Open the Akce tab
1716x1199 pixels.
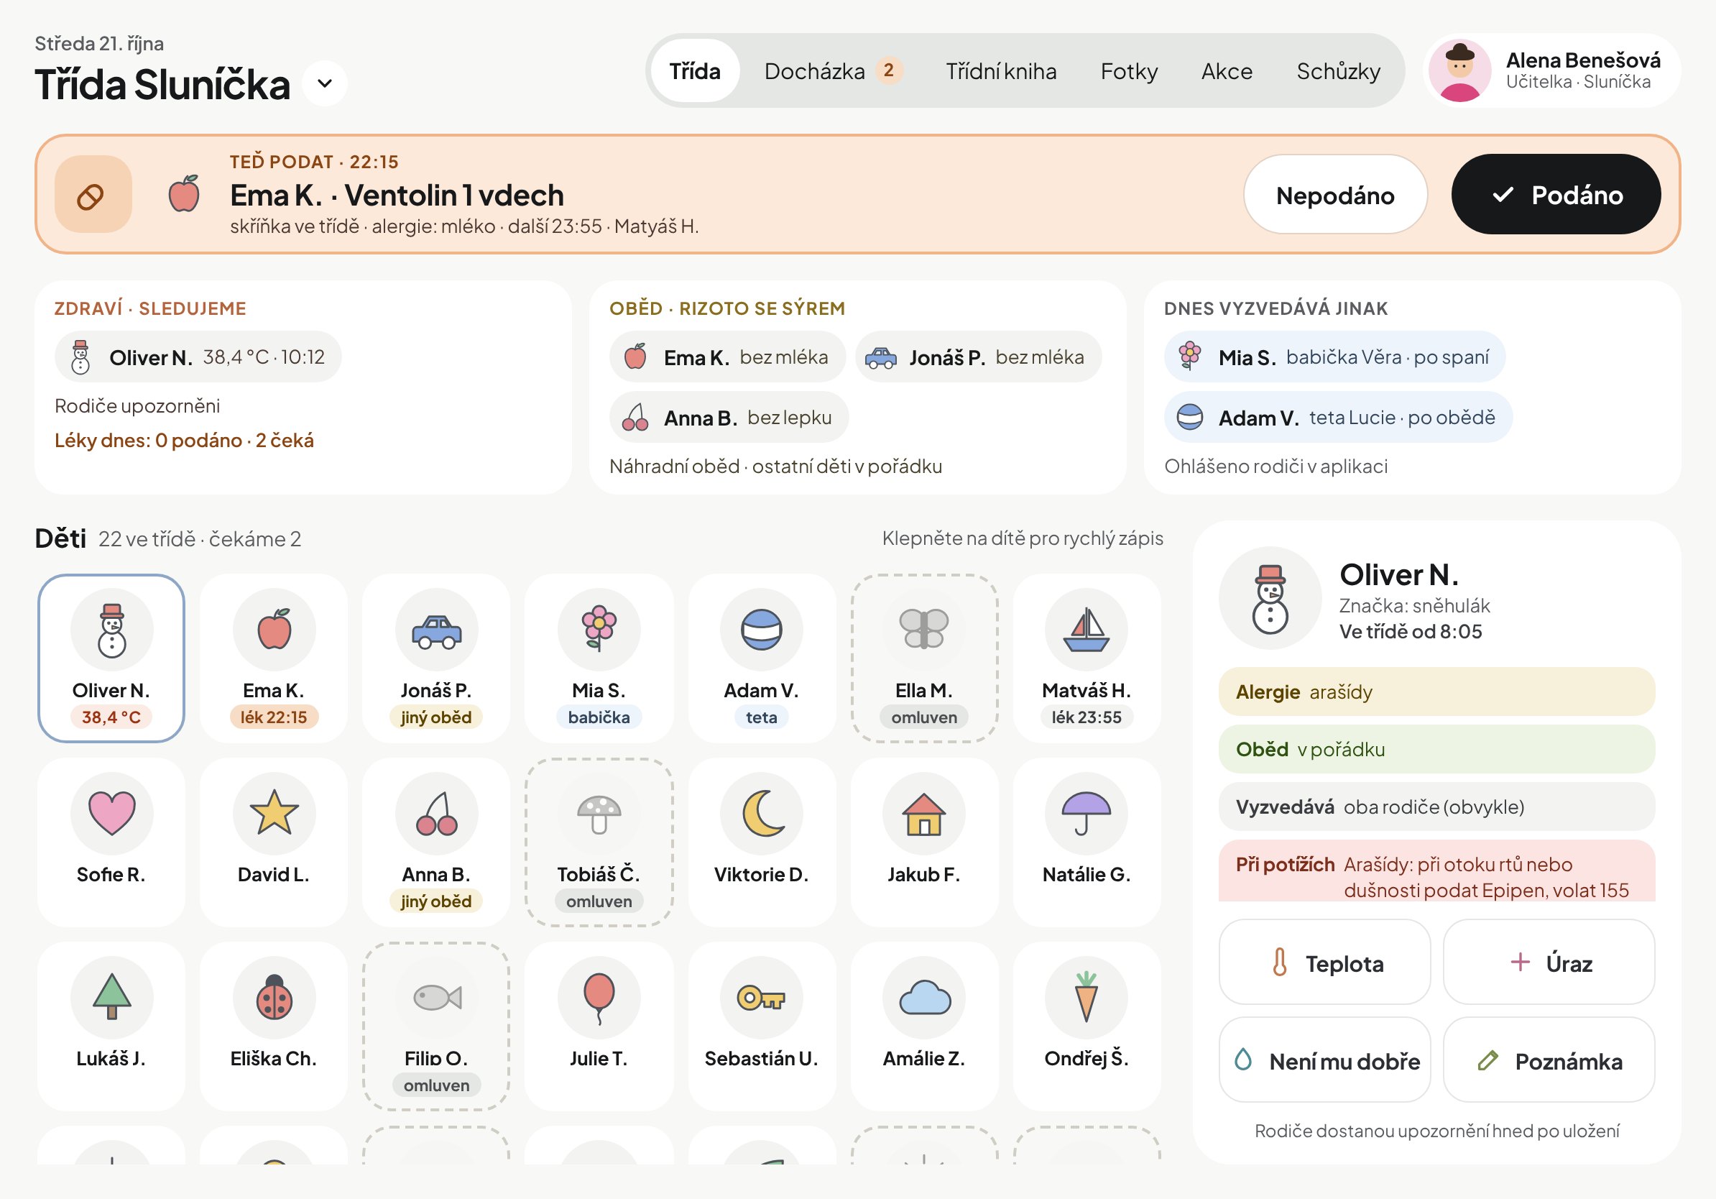1227,71
